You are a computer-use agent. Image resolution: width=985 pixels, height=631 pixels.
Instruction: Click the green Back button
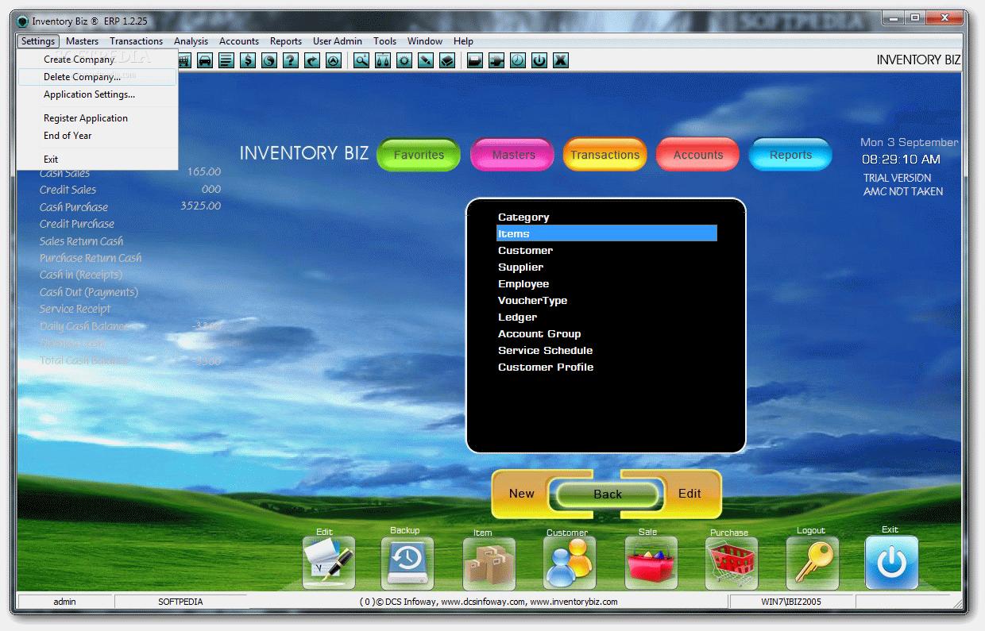pyautogui.click(x=608, y=494)
